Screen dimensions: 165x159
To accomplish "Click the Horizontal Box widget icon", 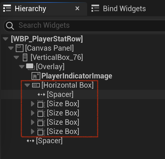I will coord(36,85).
